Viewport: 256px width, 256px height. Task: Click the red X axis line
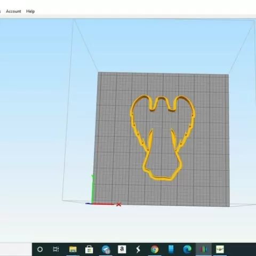pyautogui.click(x=103, y=204)
